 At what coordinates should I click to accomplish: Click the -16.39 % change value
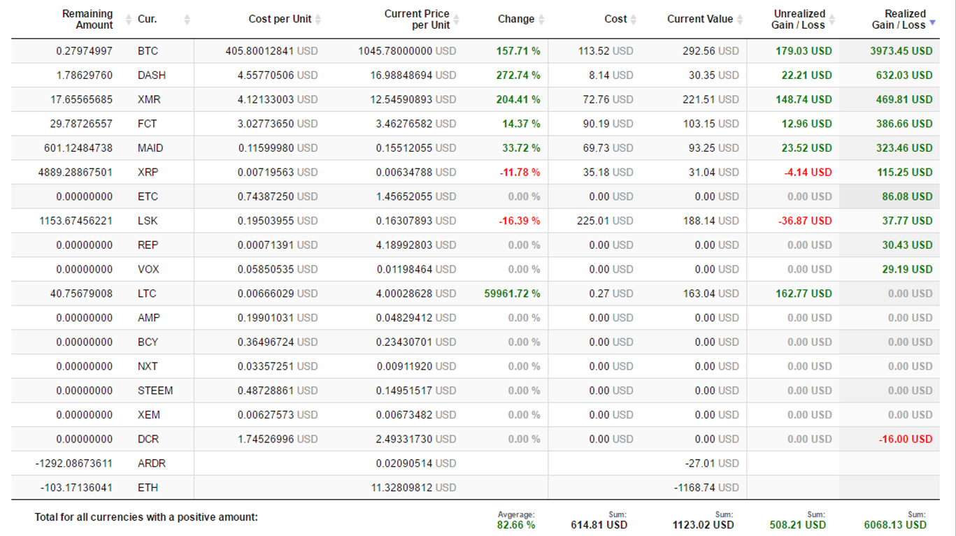click(x=520, y=221)
